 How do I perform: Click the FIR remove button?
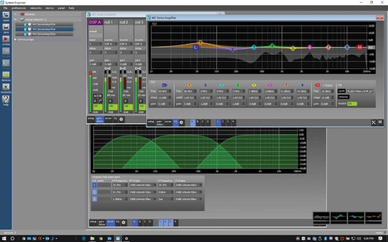(343, 97)
